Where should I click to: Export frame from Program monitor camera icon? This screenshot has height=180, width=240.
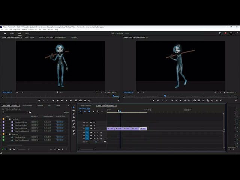tap(203, 100)
